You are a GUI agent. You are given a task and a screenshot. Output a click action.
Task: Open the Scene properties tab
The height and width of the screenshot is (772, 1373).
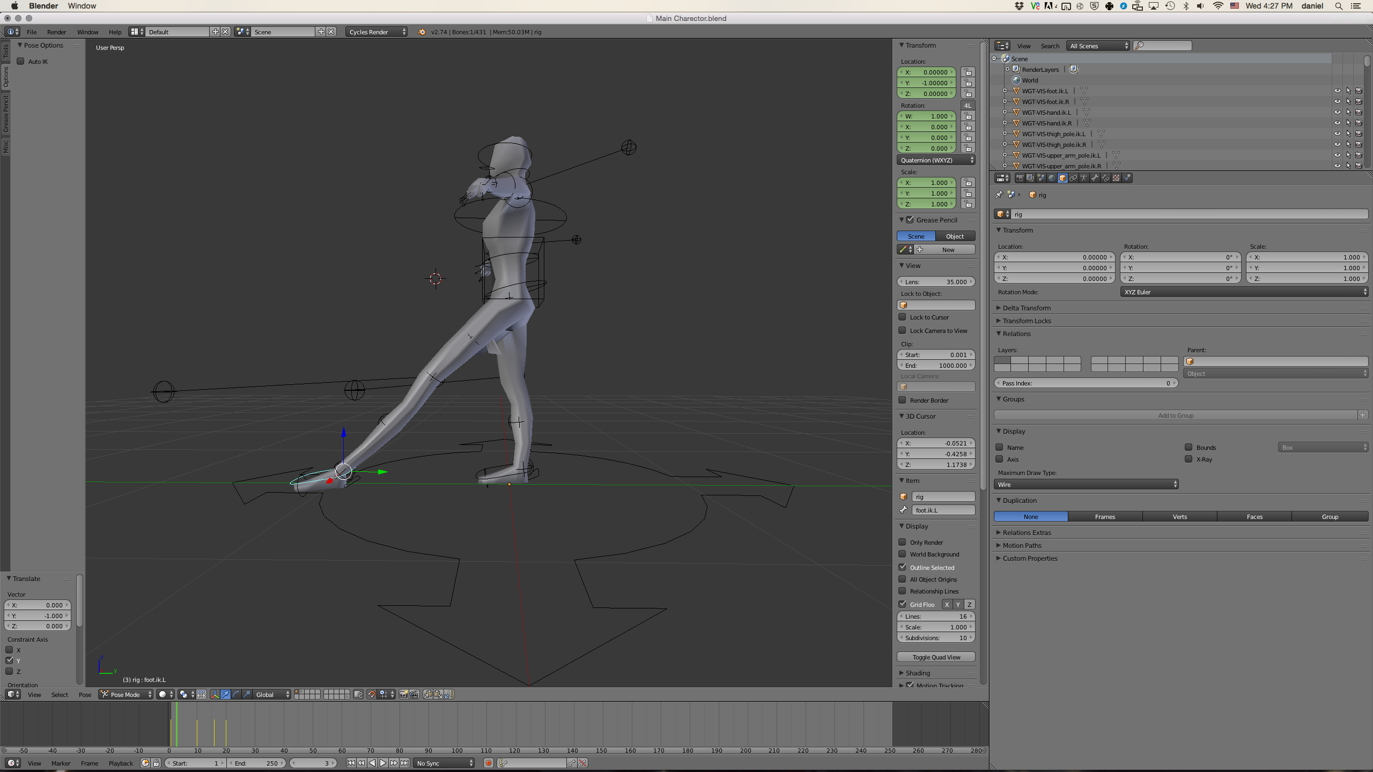[1041, 178]
